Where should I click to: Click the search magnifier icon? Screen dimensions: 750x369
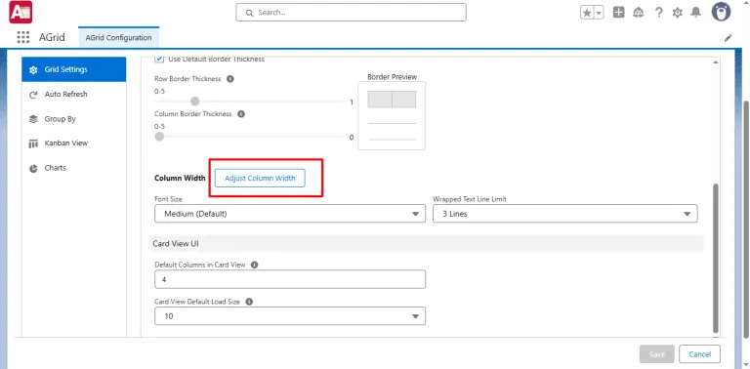point(249,13)
